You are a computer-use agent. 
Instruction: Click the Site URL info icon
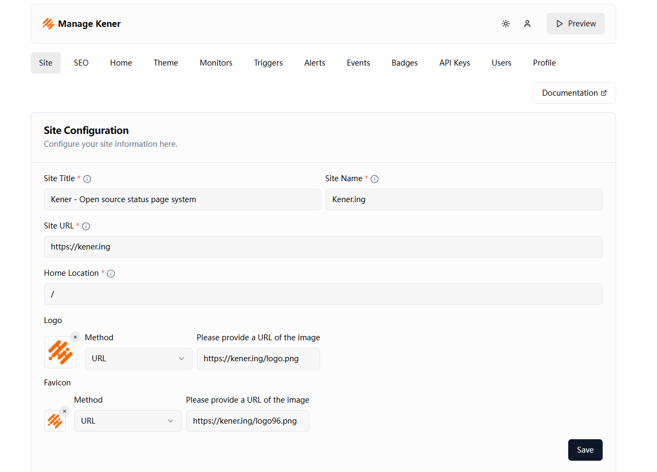(x=86, y=226)
